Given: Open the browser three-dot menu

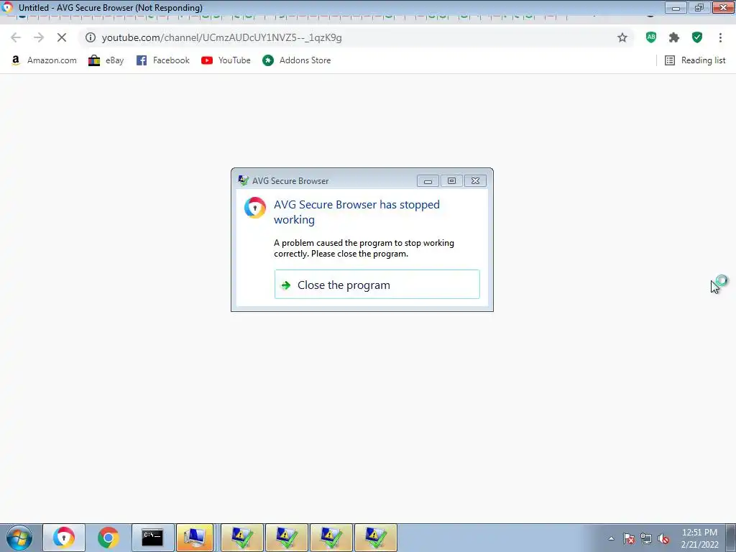Looking at the screenshot, I should coord(720,37).
